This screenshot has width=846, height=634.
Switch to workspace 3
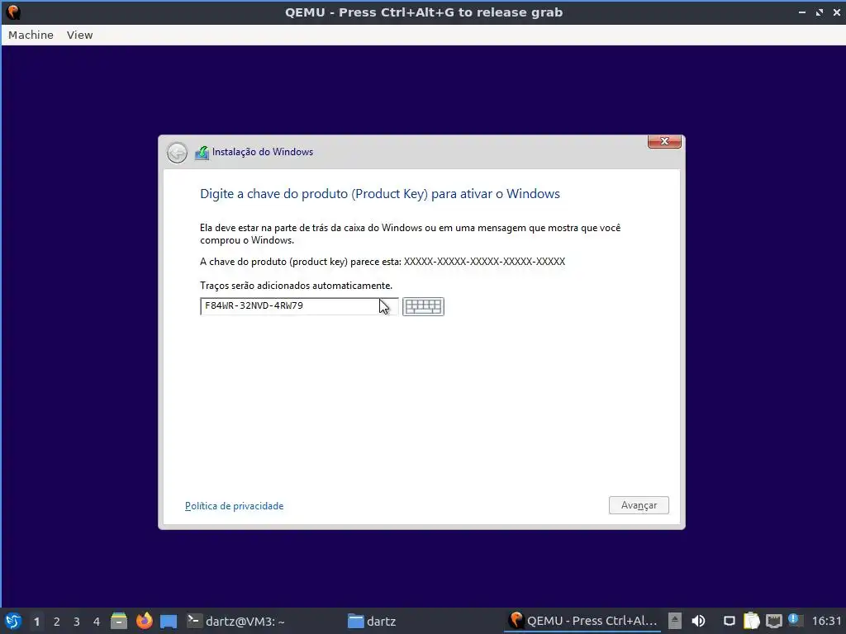[x=77, y=622]
